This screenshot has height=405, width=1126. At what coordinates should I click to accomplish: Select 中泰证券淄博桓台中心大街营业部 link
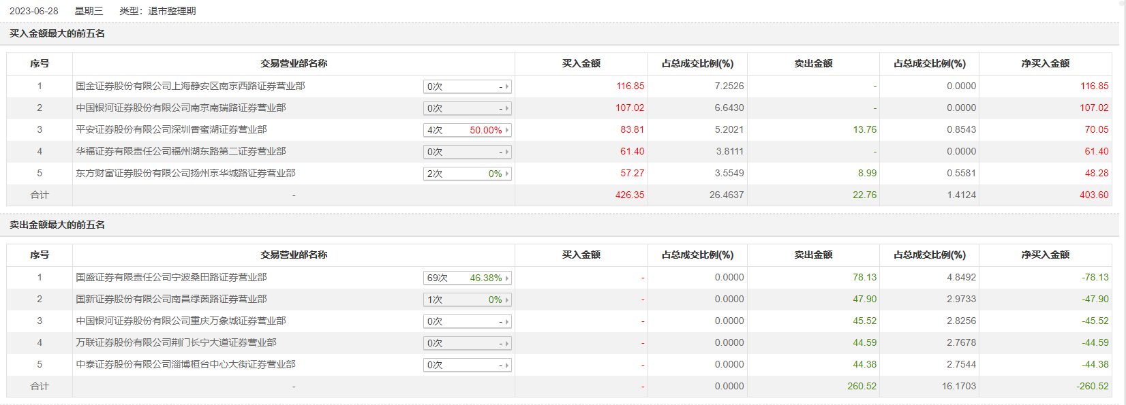[x=185, y=364]
